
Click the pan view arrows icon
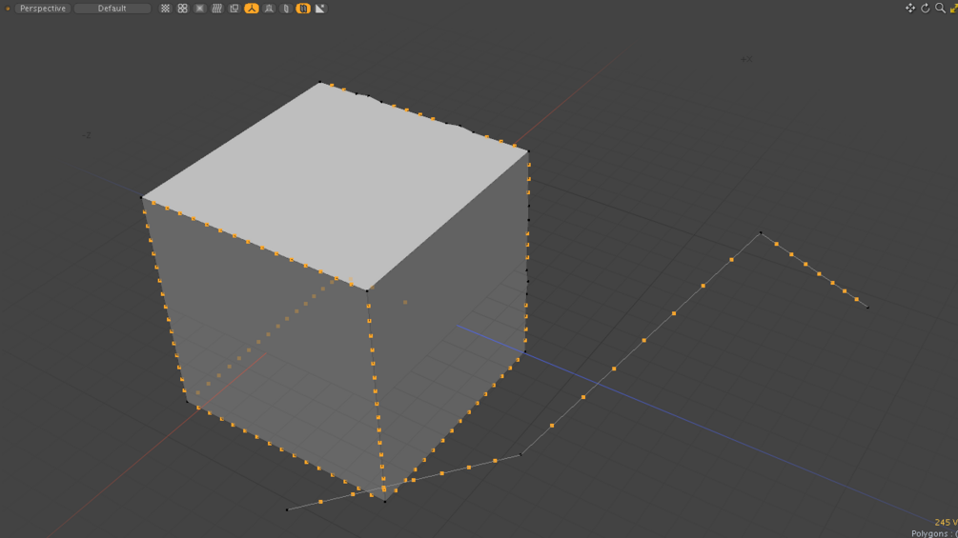coord(910,8)
